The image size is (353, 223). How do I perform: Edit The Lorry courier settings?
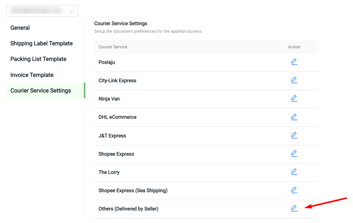pos(294,172)
